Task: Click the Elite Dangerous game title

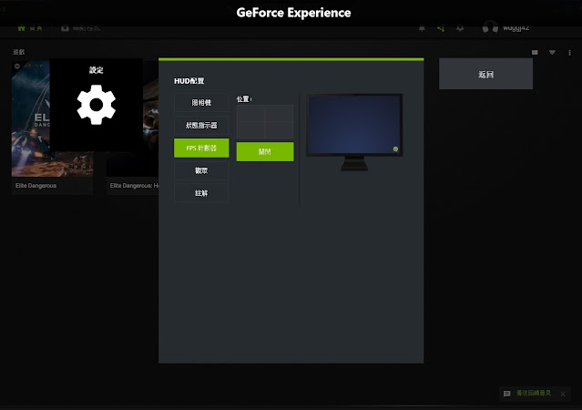Action: pos(36,186)
